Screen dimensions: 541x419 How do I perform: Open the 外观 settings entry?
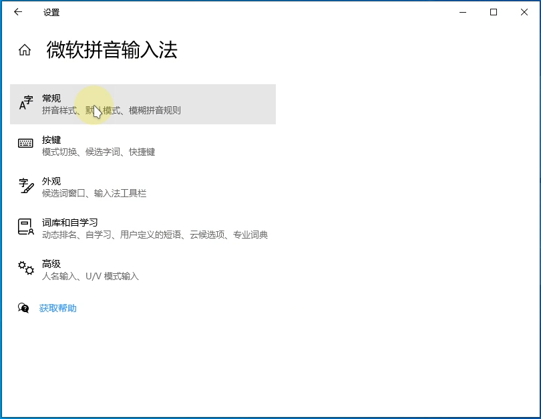click(143, 187)
